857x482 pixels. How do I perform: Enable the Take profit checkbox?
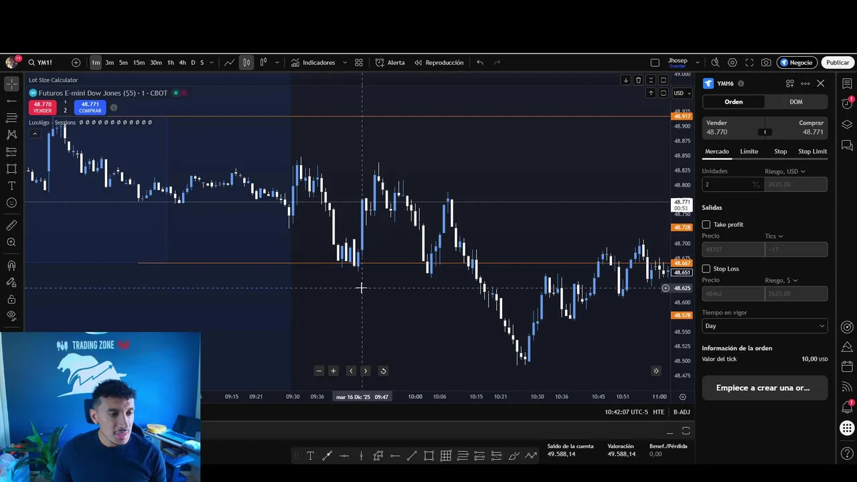click(706, 224)
